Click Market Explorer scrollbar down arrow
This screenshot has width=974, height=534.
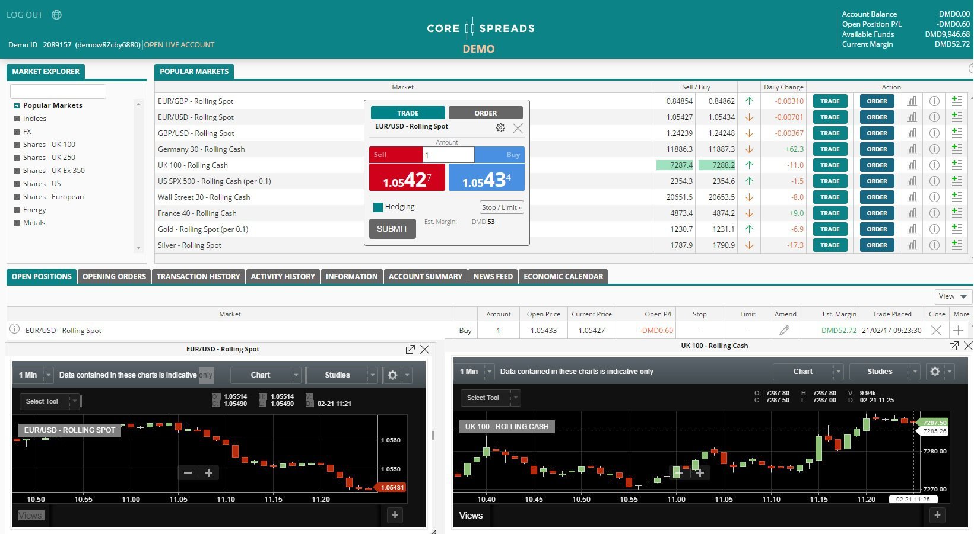pyautogui.click(x=138, y=248)
